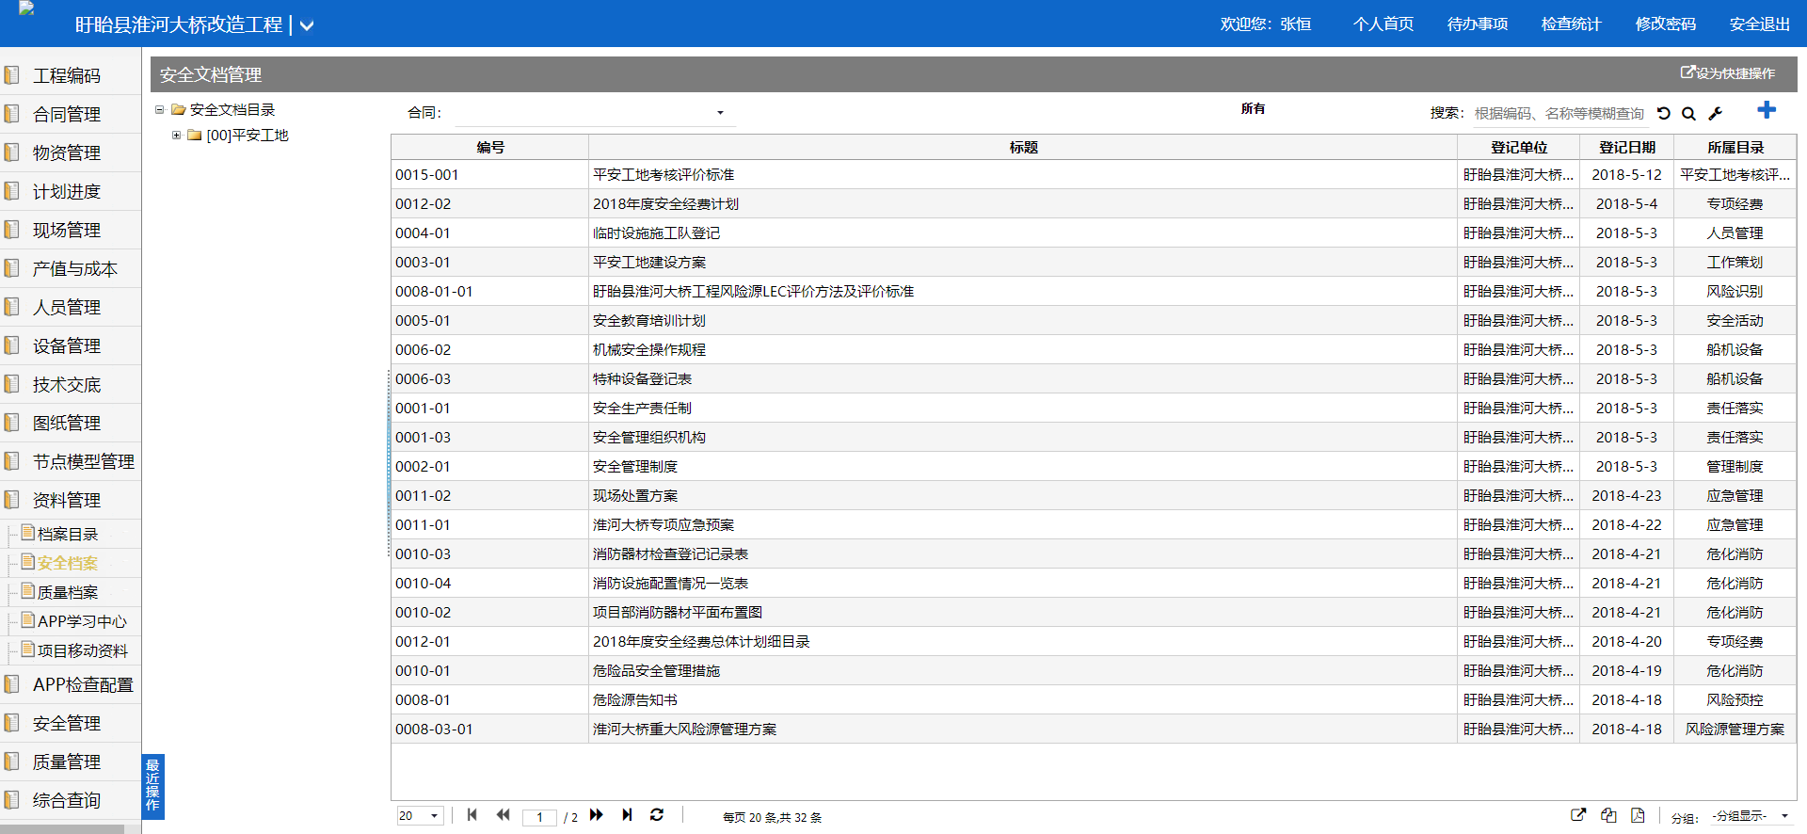The height and width of the screenshot is (834, 1807).
Task: Open 待办事项 in top bar
Action: (1478, 24)
